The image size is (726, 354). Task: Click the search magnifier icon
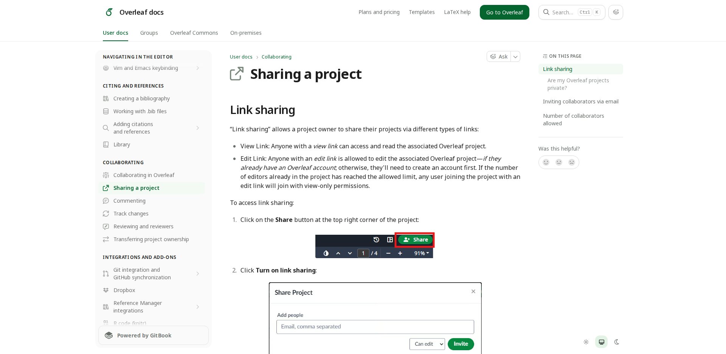(546, 12)
